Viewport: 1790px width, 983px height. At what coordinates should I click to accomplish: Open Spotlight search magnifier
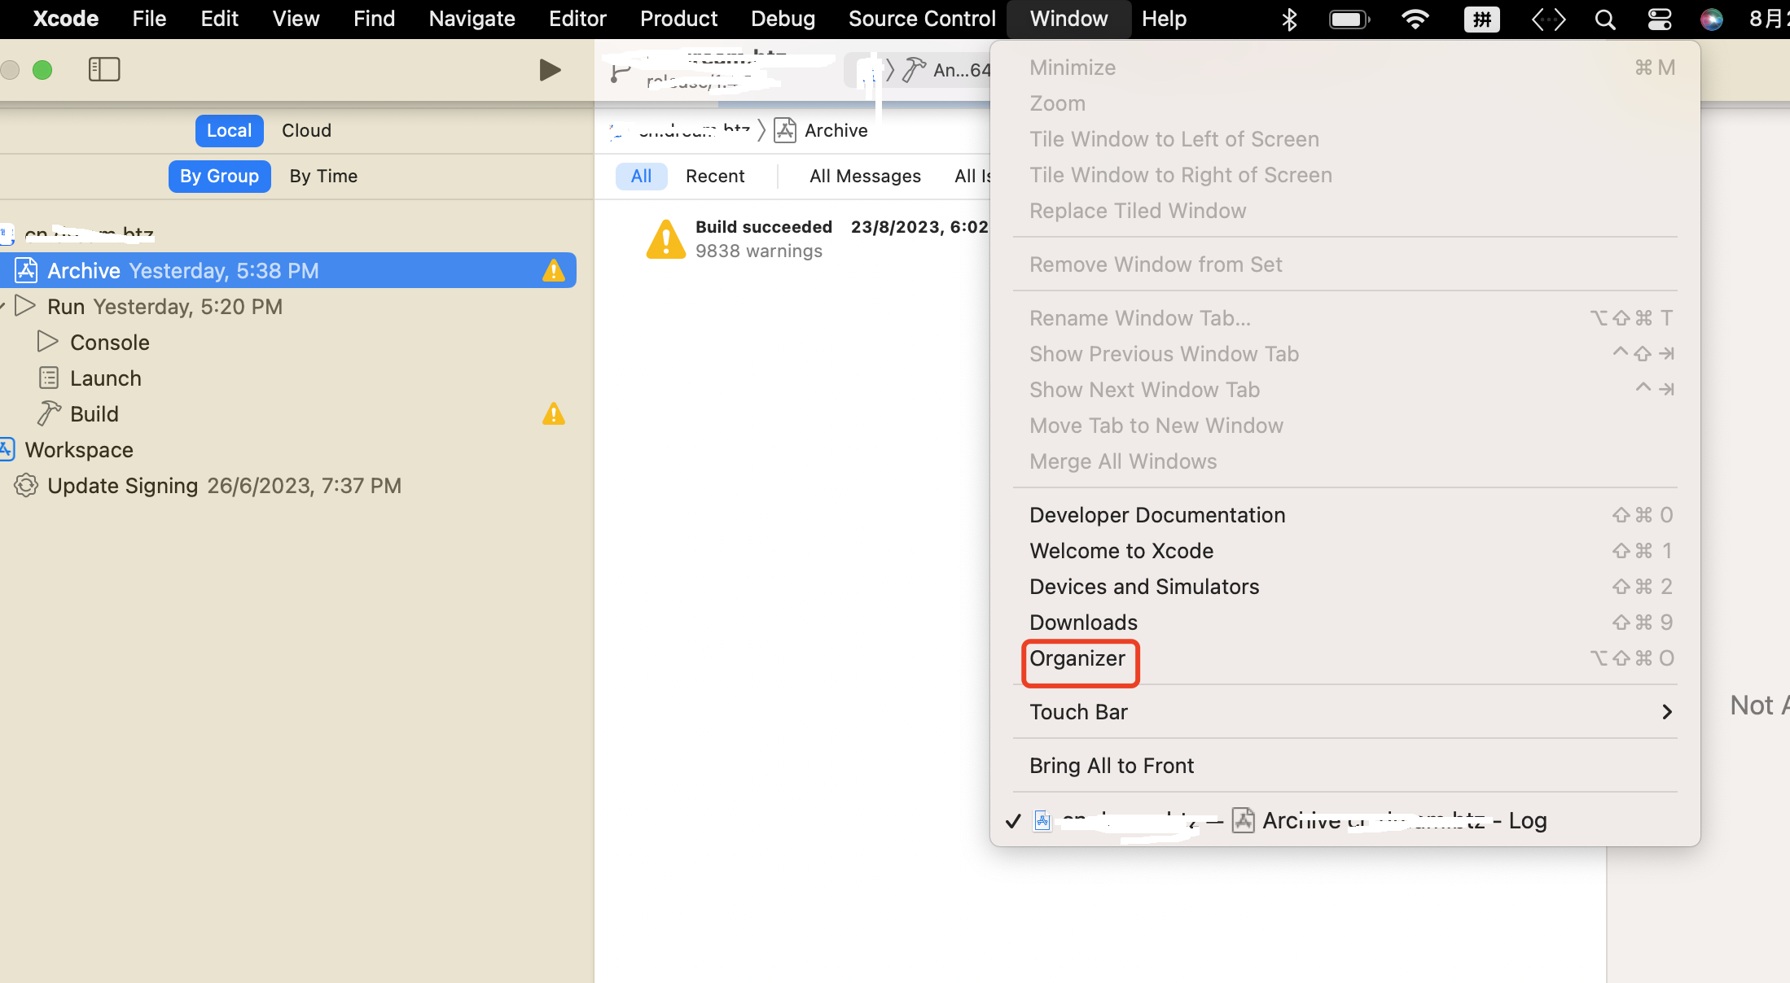pyautogui.click(x=1604, y=19)
